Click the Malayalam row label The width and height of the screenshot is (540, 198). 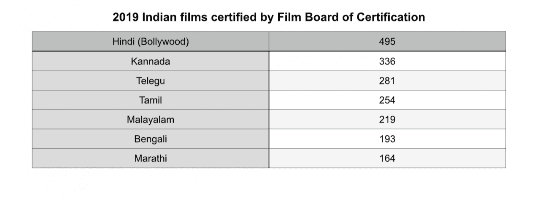coord(151,120)
